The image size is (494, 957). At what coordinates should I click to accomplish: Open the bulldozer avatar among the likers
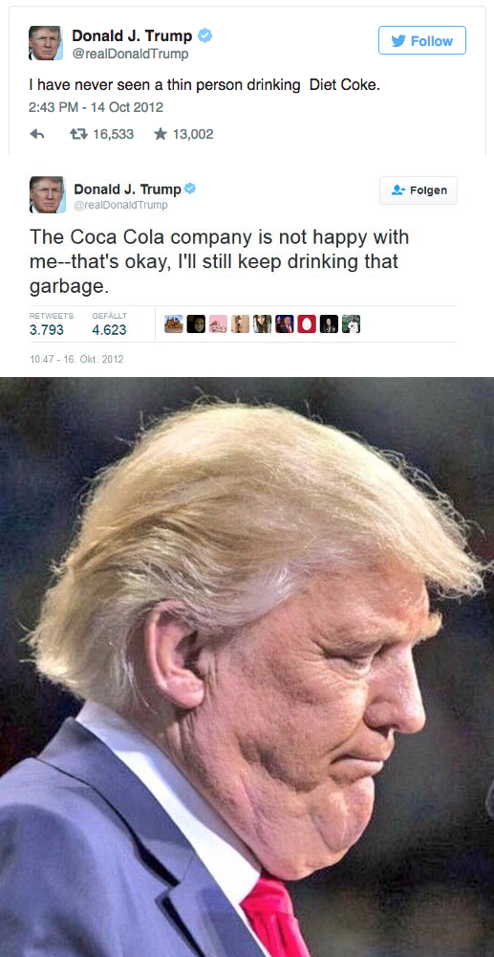(x=174, y=323)
